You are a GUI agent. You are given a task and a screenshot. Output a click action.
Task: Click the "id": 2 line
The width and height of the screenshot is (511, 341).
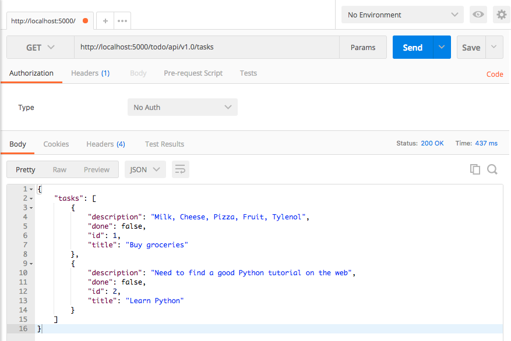(104, 292)
